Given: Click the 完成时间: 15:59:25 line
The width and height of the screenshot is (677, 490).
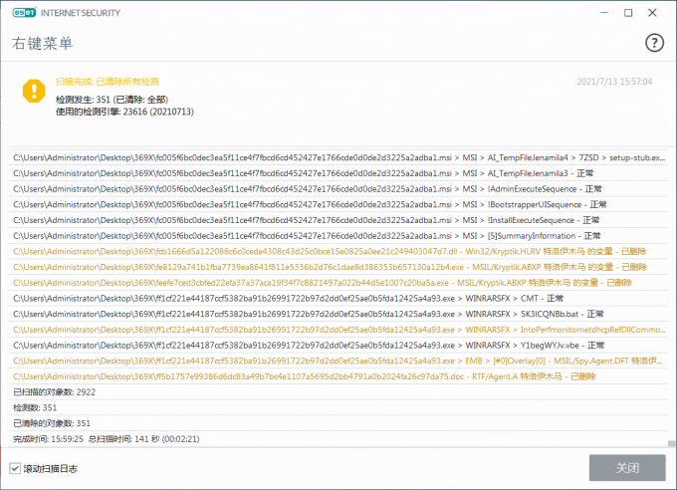Looking at the screenshot, I should tap(338, 439).
